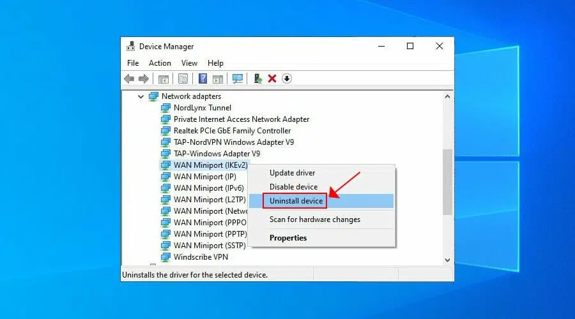Select Realtek PCIe GbE Family Controller
Viewport: 575px width, 319px height.
[232, 131]
